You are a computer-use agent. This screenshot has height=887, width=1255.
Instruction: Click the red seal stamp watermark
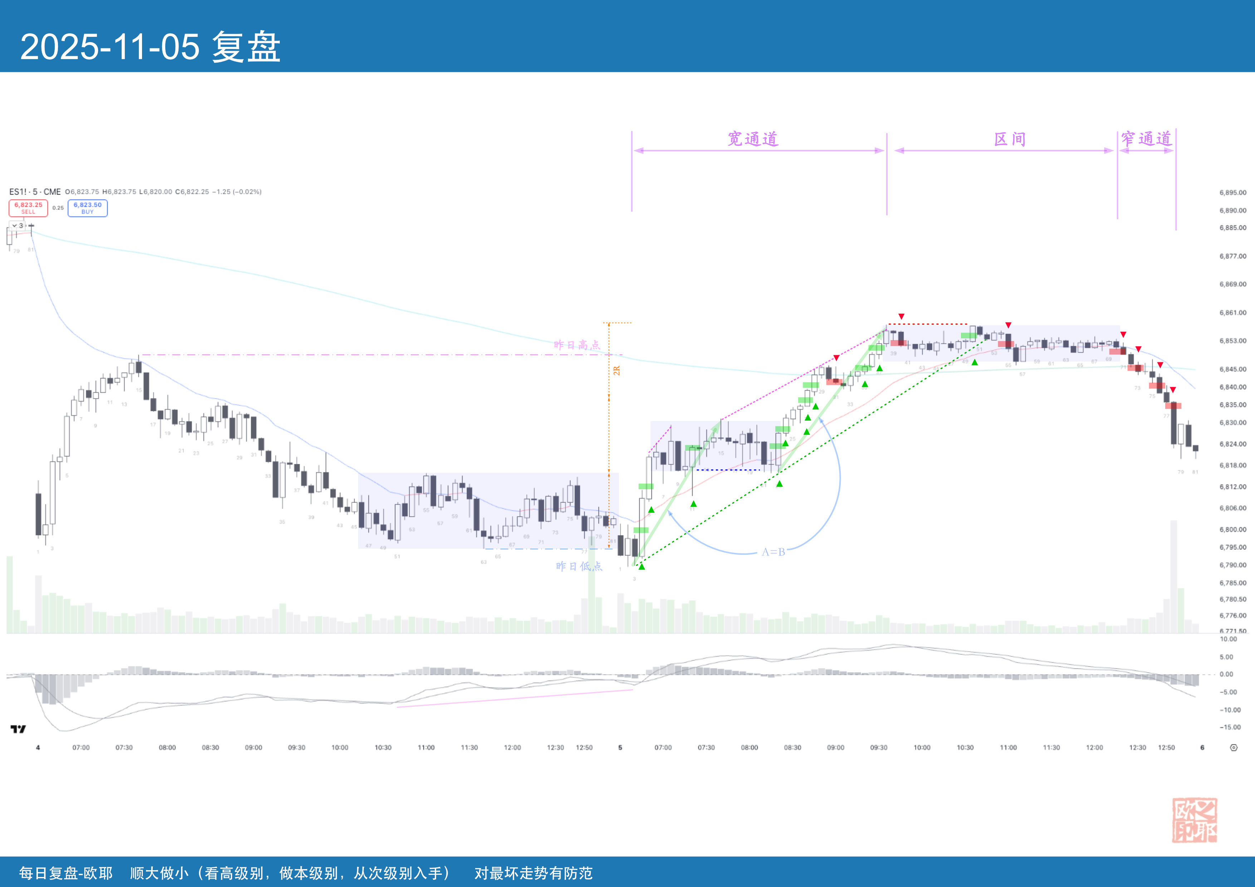point(1194,820)
